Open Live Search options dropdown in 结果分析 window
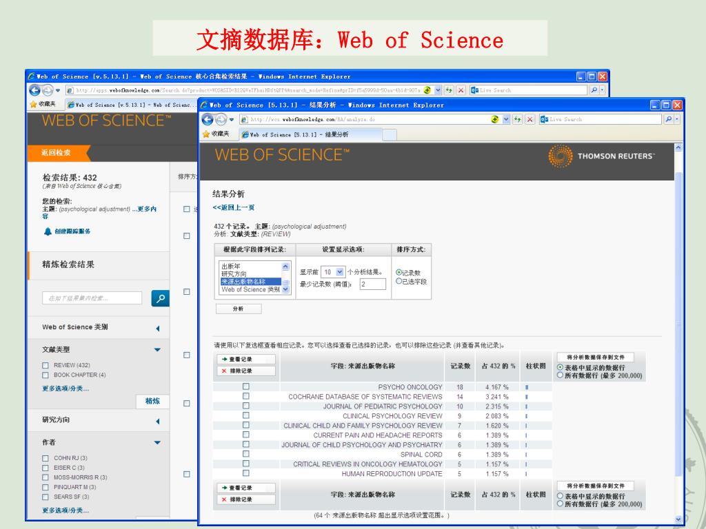The image size is (706, 529). pyautogui.click(x=677, y=119)
